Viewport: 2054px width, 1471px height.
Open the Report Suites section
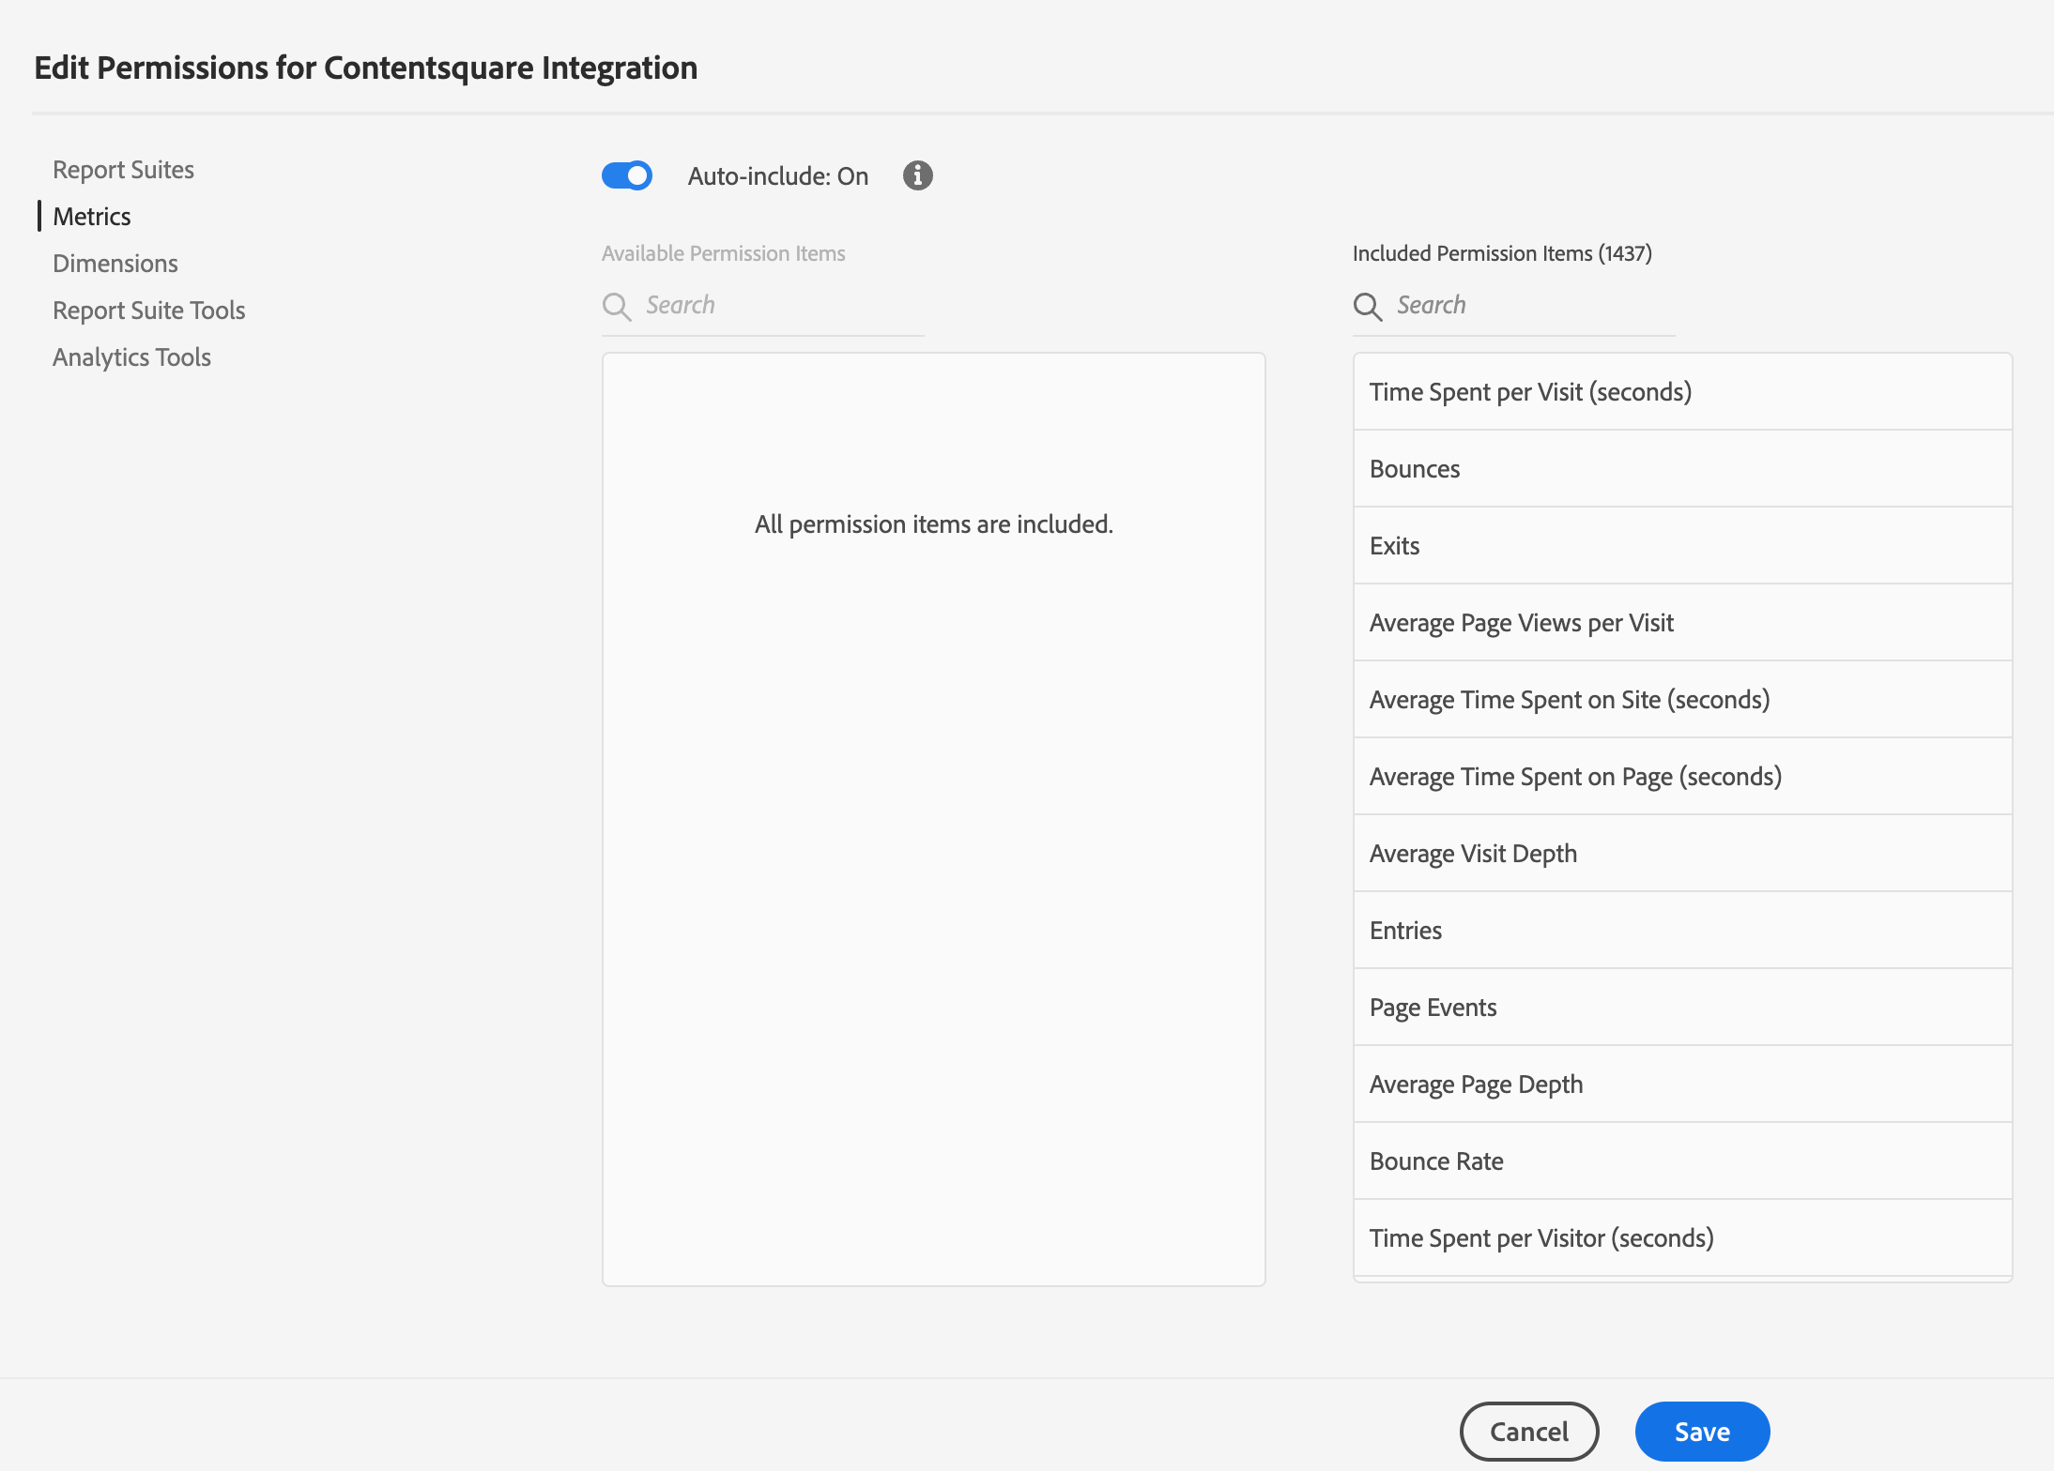(x=123, y=170)
